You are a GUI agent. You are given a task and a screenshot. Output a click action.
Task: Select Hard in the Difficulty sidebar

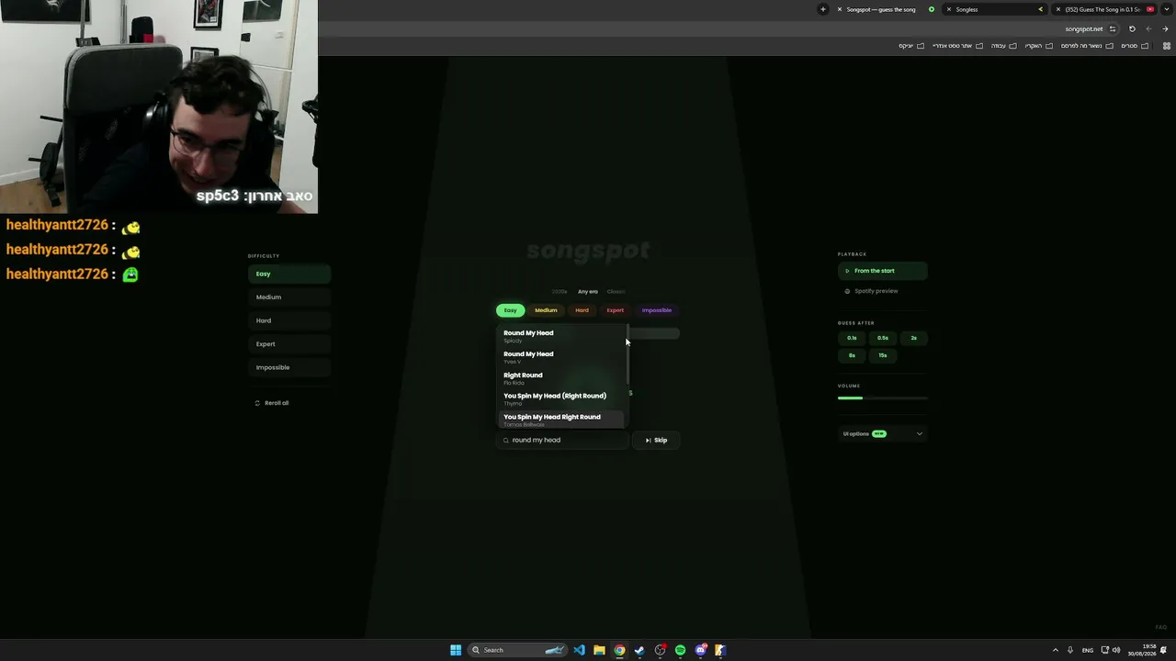click(x=289, y=320)
